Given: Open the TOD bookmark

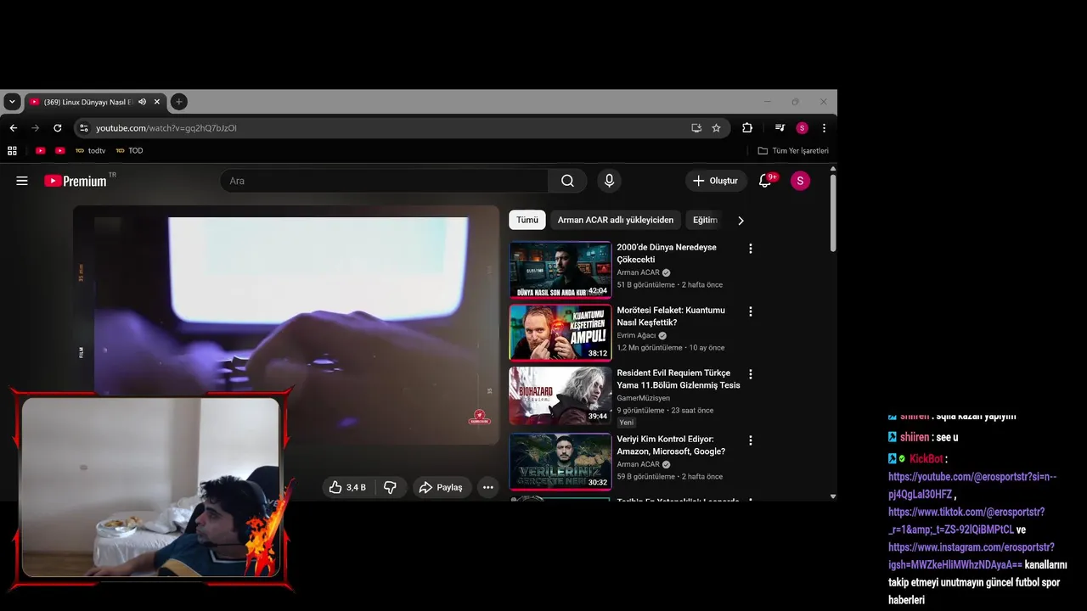Looking at the screenshot, I should (x=130, y=151).
